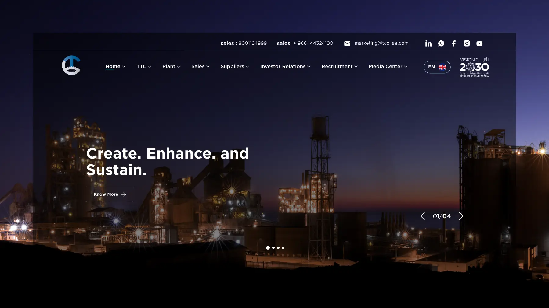Open the Instagram profile icon
This screenshot has height=308, width=549.
[467, 43]
